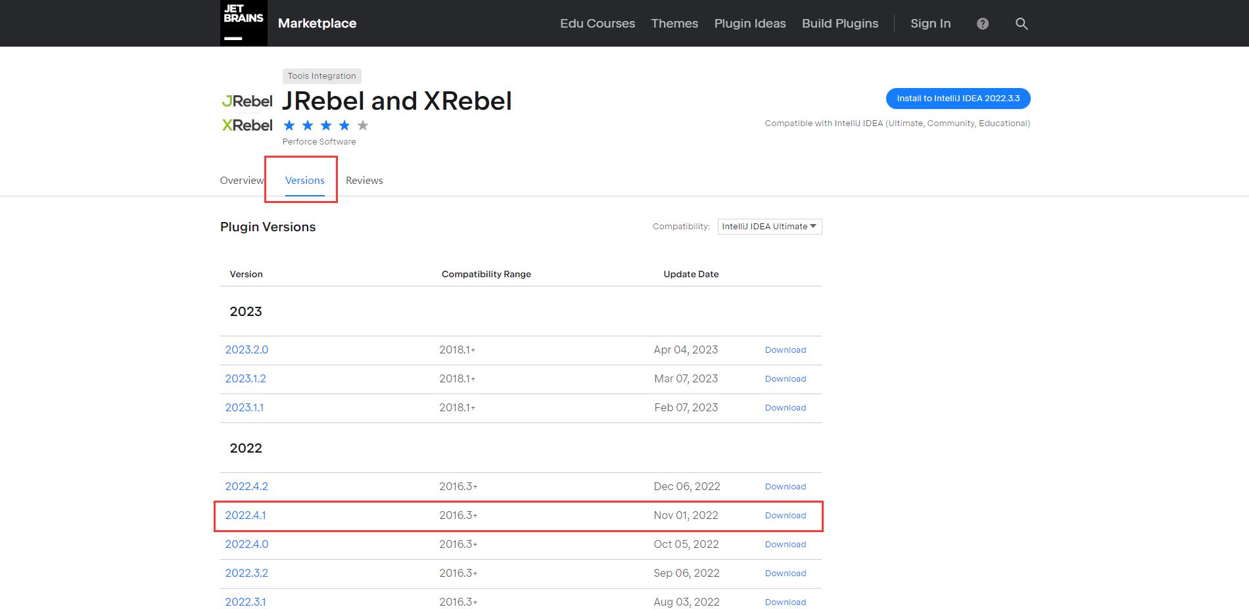Download the Oct 05, 2022 release
Viewport: 1249px width, 609px height.
(786, 545)
